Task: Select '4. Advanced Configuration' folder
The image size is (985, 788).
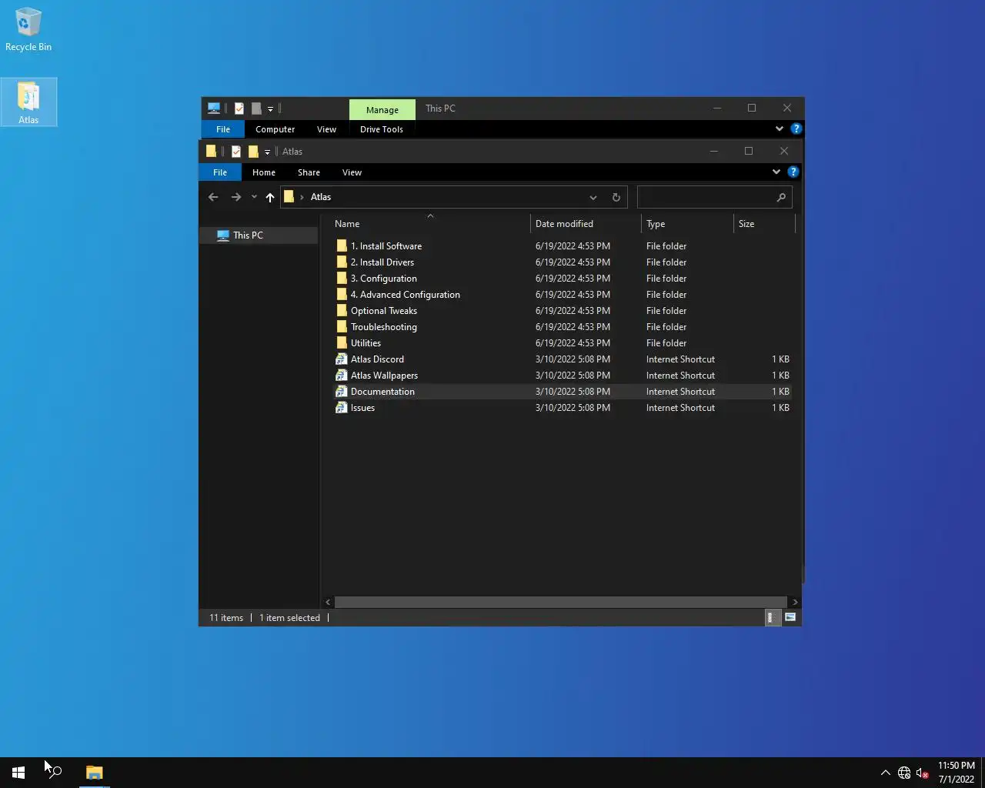Action: tap(563, 295)
